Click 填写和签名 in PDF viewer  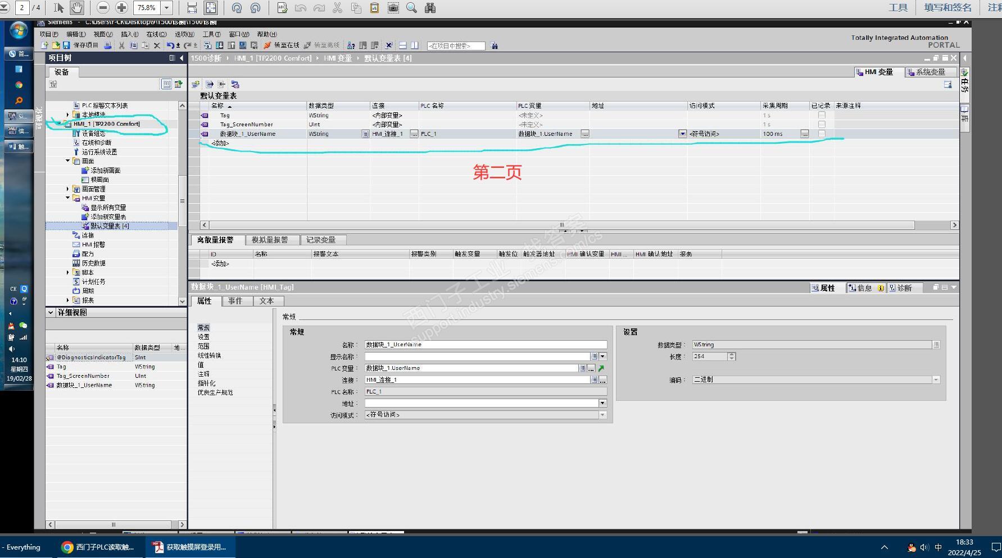coord(948,8)
